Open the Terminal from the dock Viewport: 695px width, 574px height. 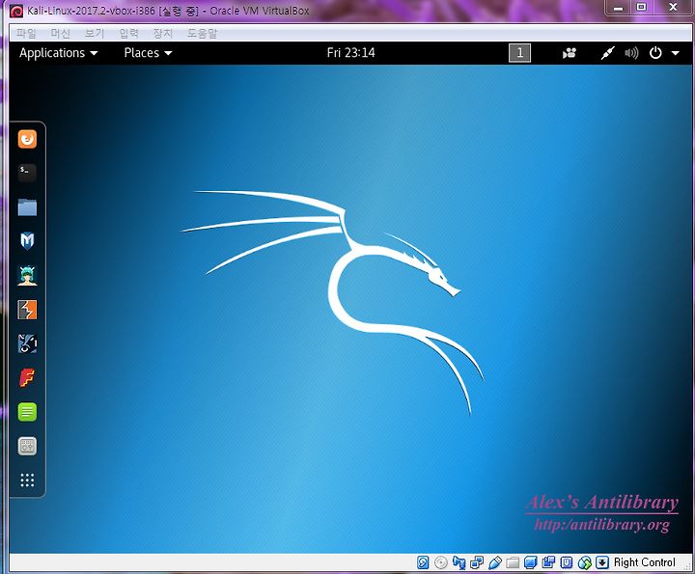pyautogui.click(x=27, y=173)
